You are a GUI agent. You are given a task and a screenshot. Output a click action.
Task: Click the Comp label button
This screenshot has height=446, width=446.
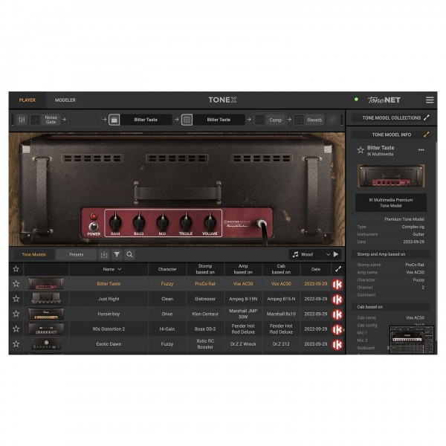pos(275,120)
